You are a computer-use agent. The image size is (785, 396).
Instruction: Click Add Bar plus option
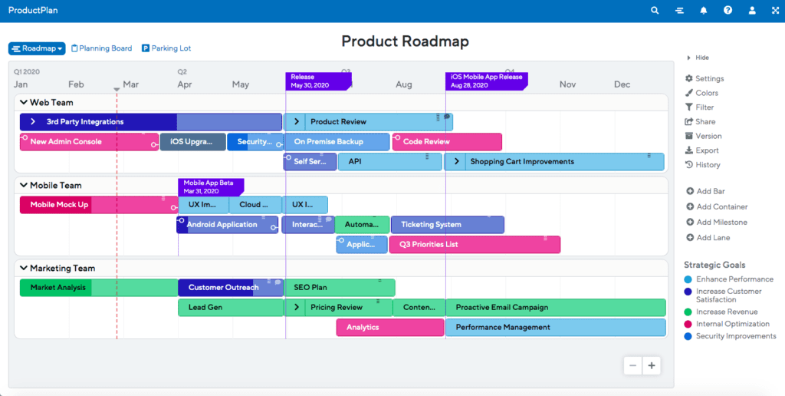click(x=705, y=191)
